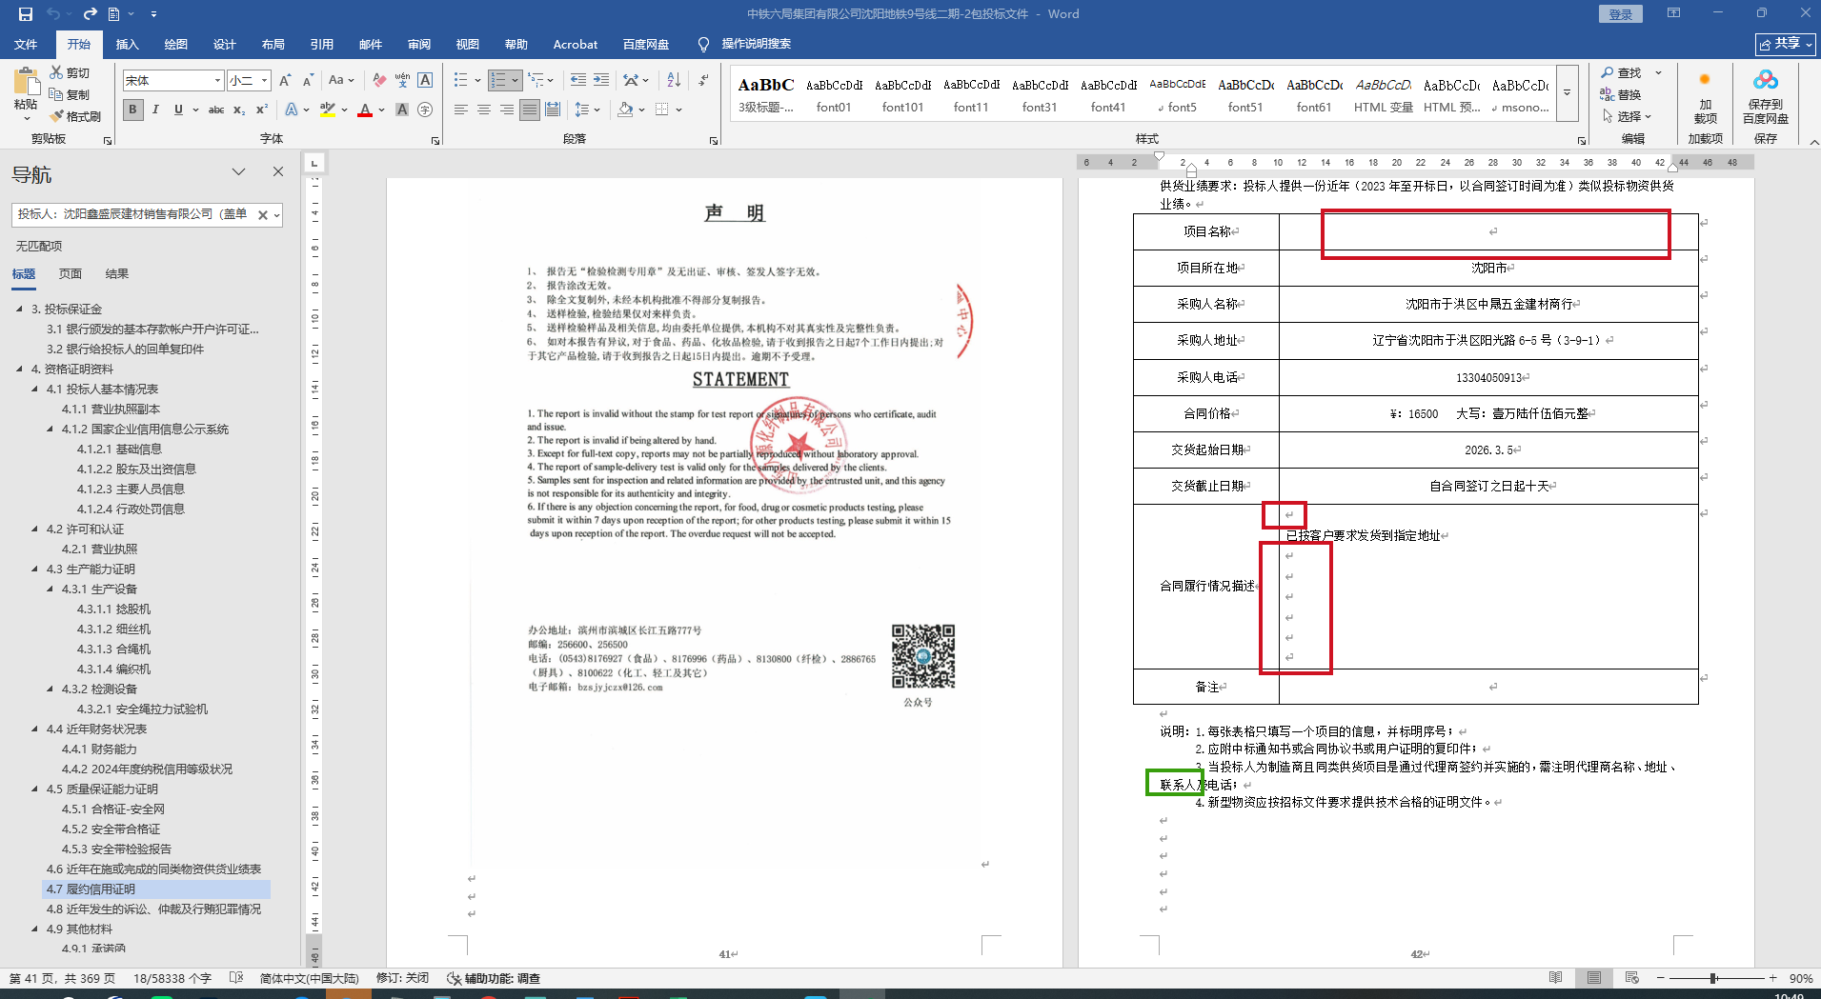Image resolution: width=1821 pixels, height=999 pixels.
Task: Collapse the '4. 资格证明材料' heading
Action: [x=19, y=370]
